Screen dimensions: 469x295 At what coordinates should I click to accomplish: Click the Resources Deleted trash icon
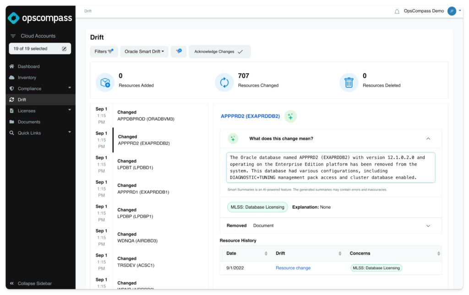(349, 82)
